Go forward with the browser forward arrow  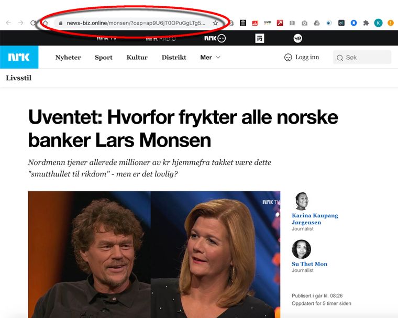(21, 23)
